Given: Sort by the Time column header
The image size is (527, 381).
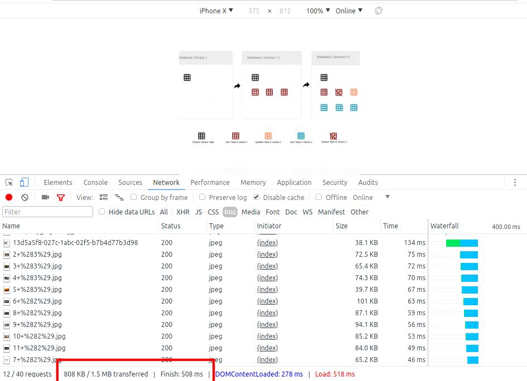Looking at the screenshot, I should click(x=404, y=226).
